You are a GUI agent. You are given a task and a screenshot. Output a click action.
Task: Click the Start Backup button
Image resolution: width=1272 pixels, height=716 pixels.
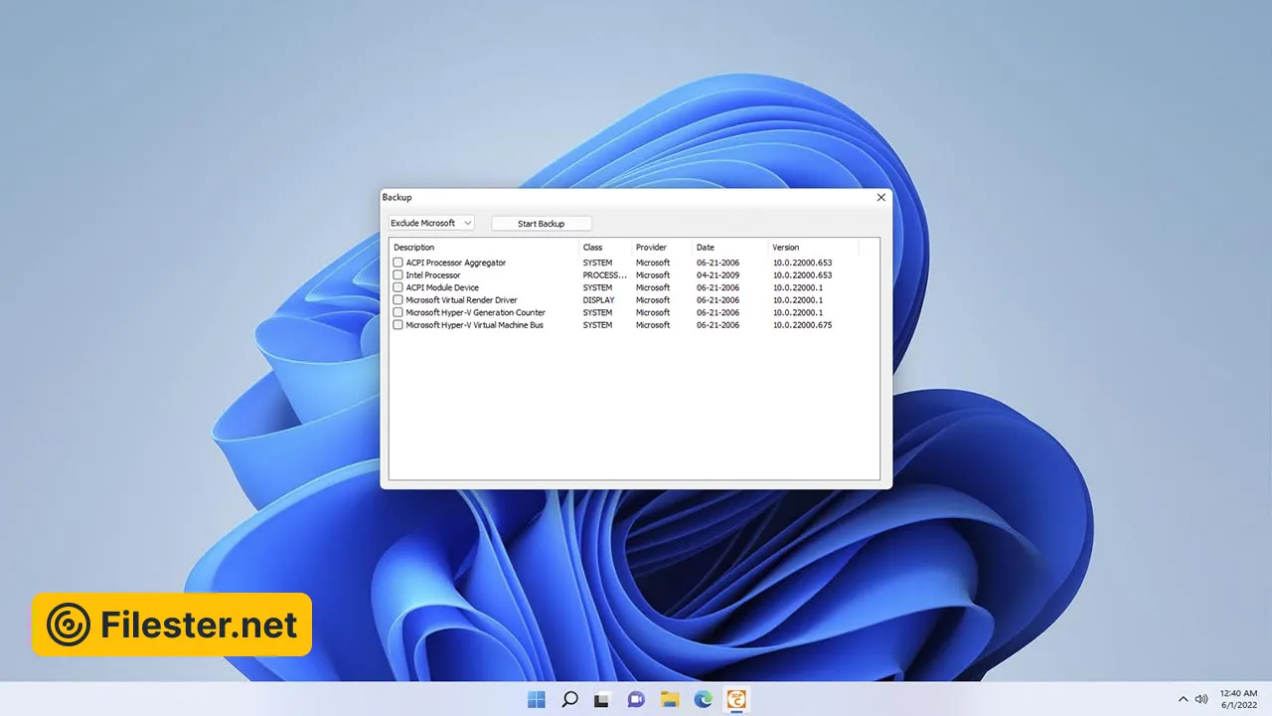[x=541, y=224]
